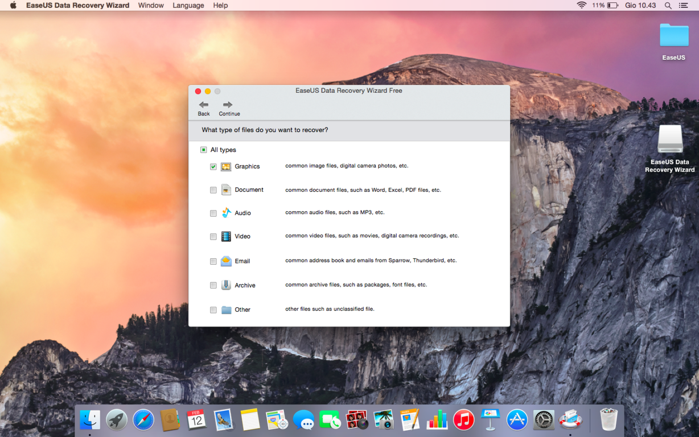
Task: Open Keynote from the Dock
Action: (490, 420)
